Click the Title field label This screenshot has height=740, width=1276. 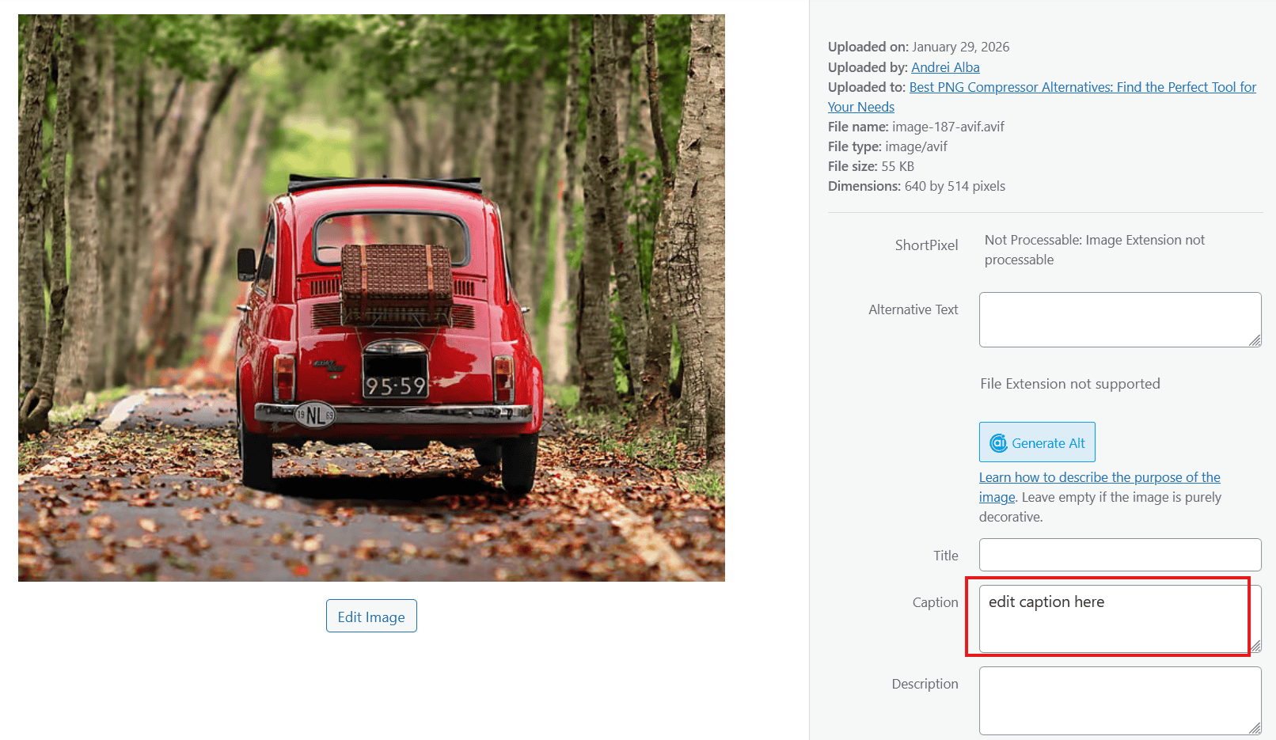[x=945, y=556]
